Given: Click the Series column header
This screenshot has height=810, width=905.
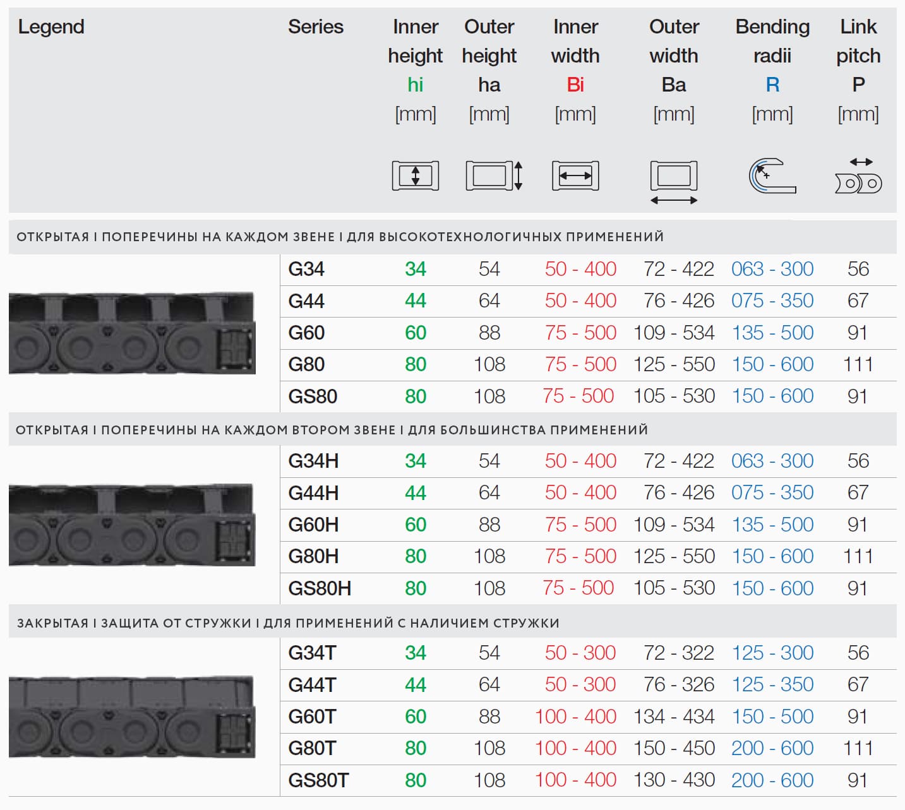Looking at the screenshot, I should pos(315,27).
